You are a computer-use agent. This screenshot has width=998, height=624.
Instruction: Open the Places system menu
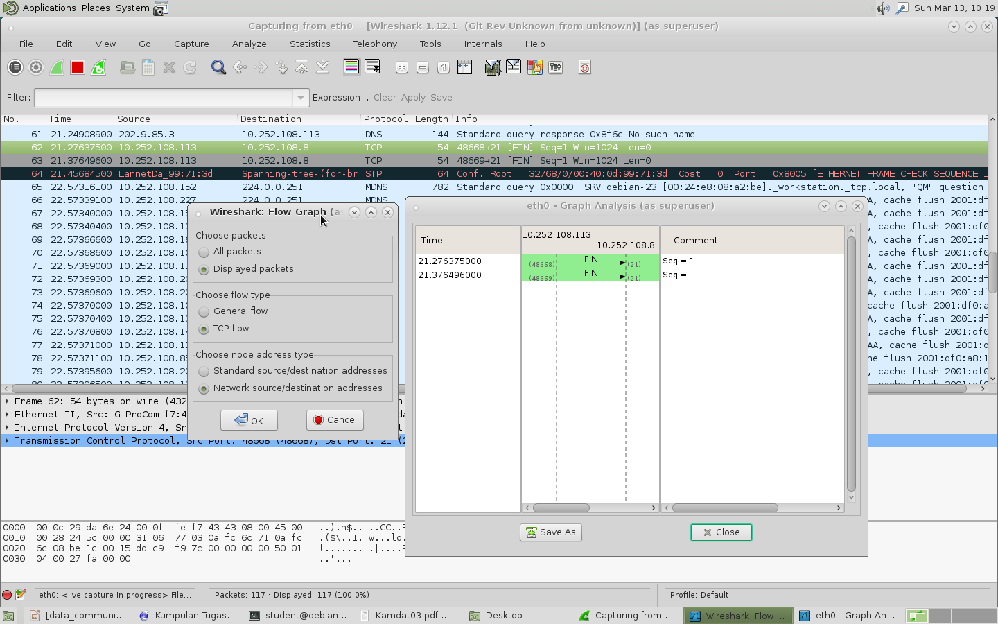point(96,8)
